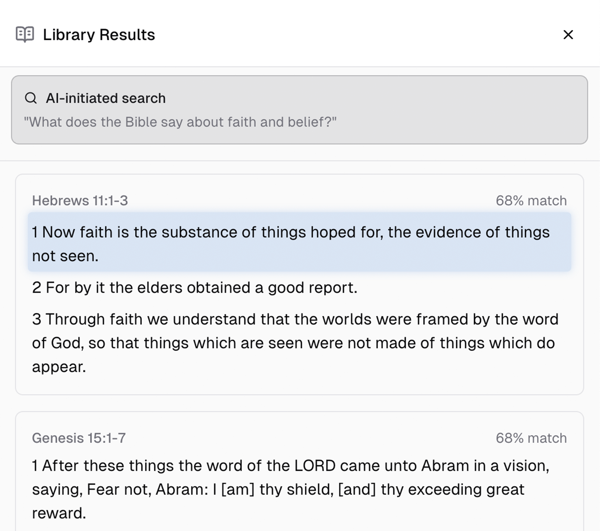Image resolution: width=600 pixels, height=531 pixels.
Task: Select verse 3 beginning Through faith
Action: point(295,343)
